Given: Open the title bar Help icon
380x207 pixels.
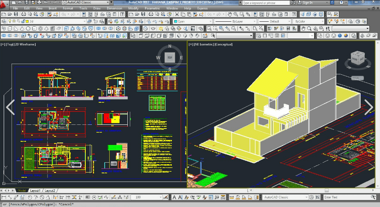Looking at the screenshot, I should point(342,2).
